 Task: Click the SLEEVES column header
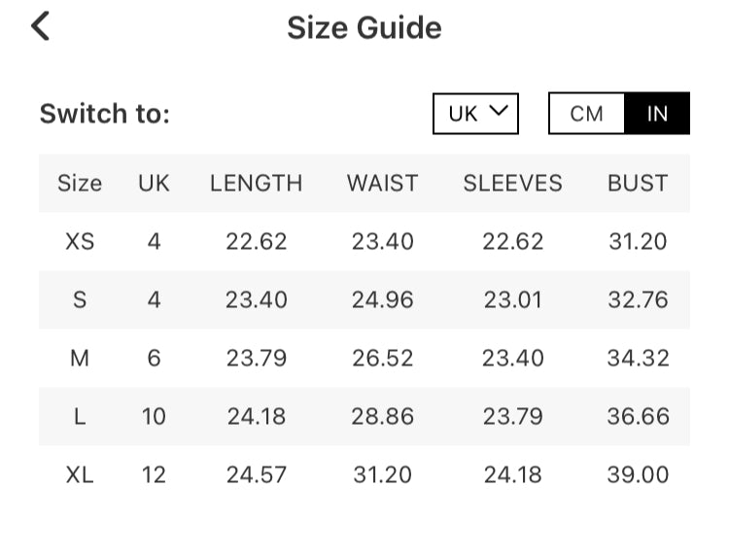pyautogui.click(x=512, y=183)
